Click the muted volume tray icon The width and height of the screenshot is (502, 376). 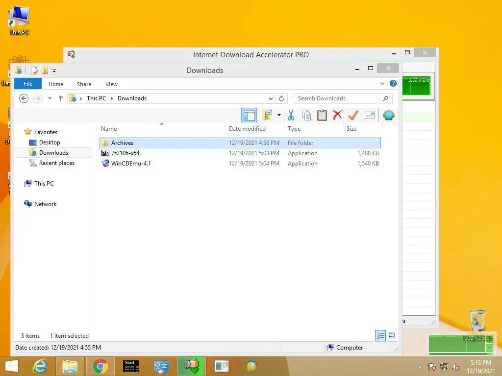pos(456,367)
